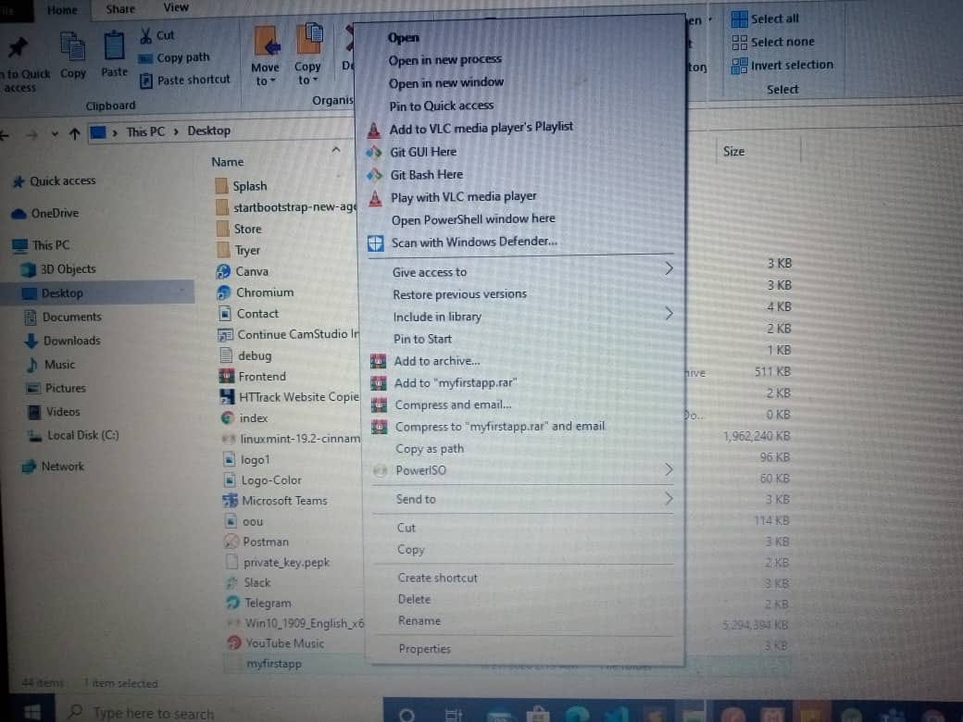Image resolution: width=963 pixels, height=722 pixels.
Task: Select OneDrive in navigation pane
Action: (x=46, y=214)
